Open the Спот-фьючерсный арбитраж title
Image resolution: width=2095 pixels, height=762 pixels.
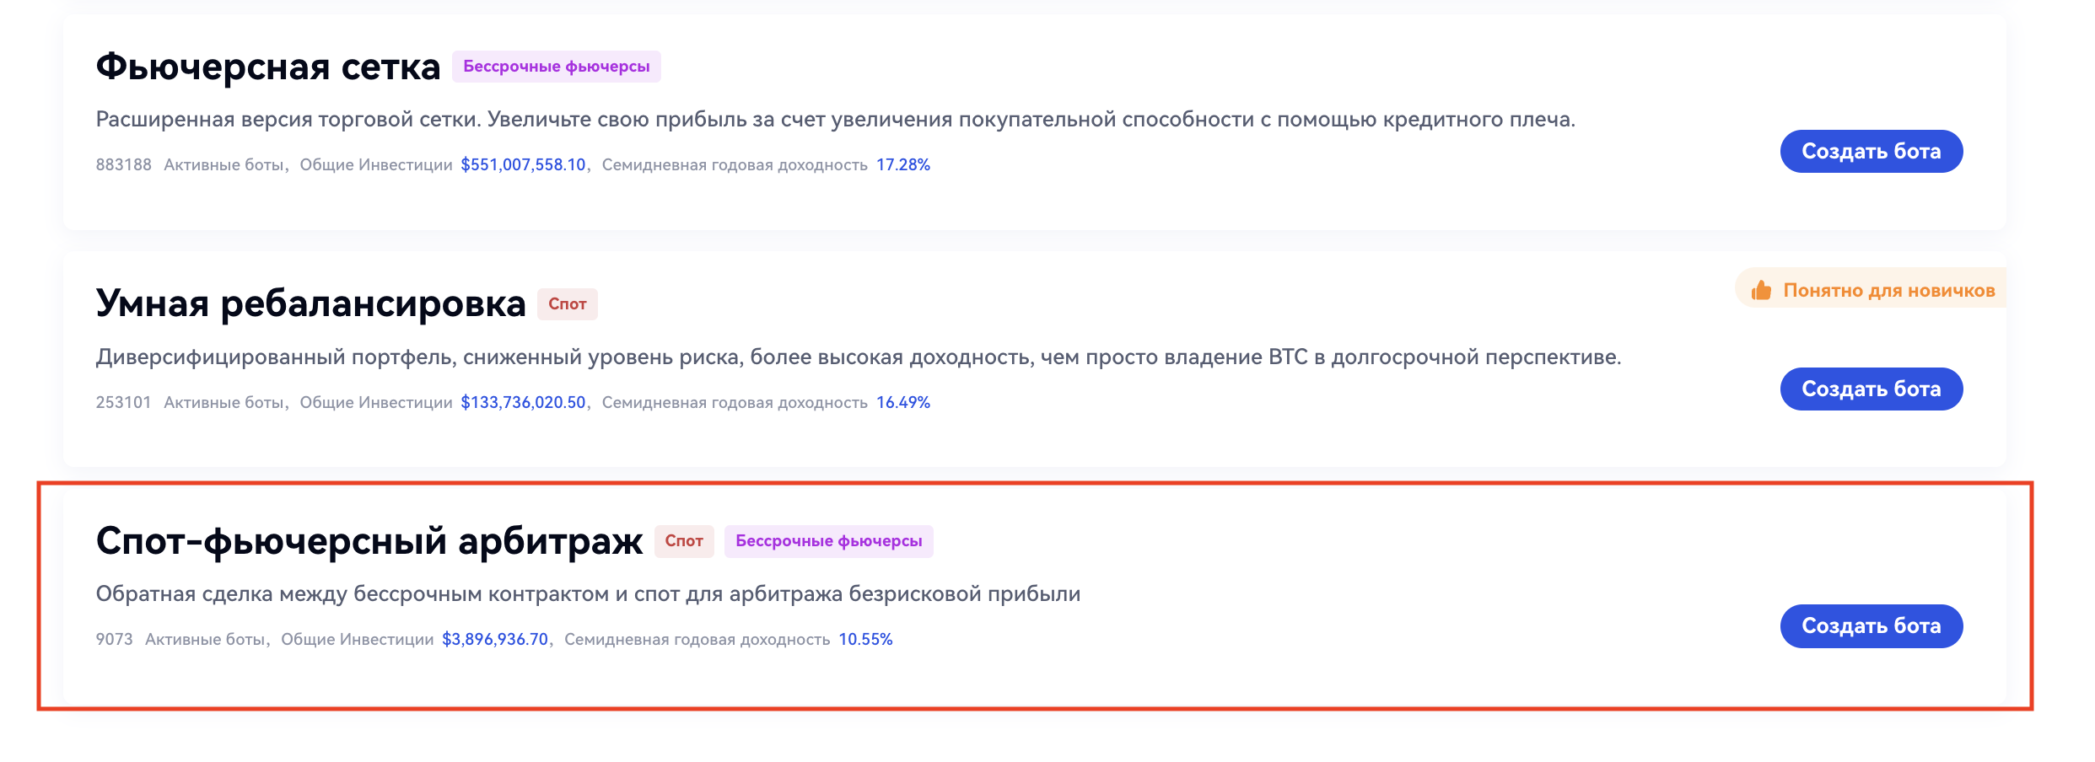pyautogui.click(x=369, y=541)
